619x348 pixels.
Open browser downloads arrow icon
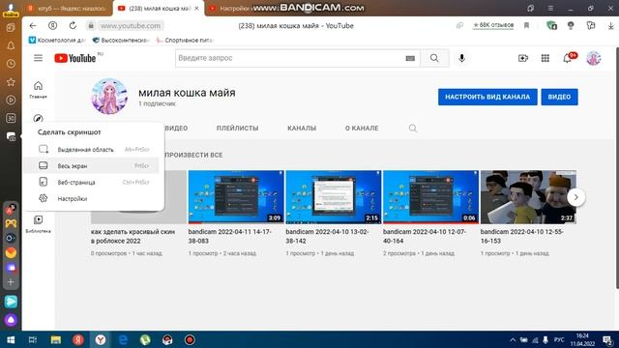point(610,26)
